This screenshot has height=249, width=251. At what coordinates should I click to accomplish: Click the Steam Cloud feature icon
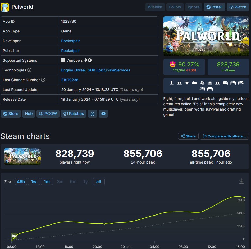(x=194, y=83)
